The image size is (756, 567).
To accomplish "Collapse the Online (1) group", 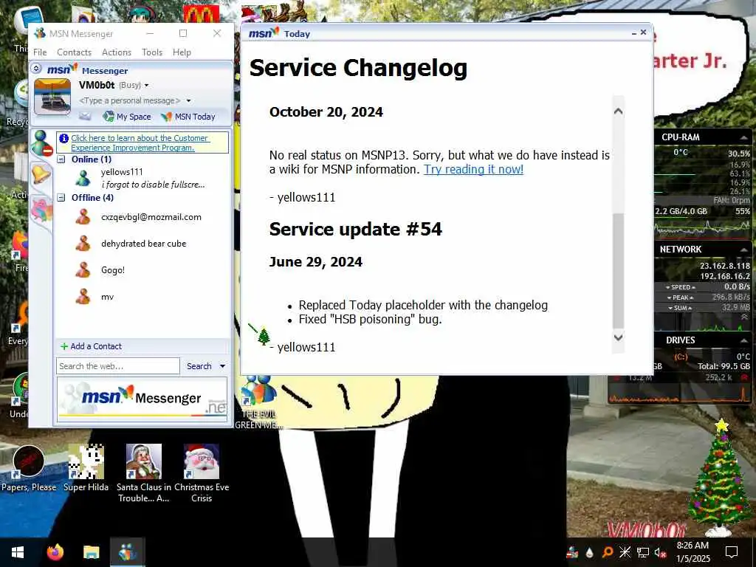I will click(x=61, y=159).
